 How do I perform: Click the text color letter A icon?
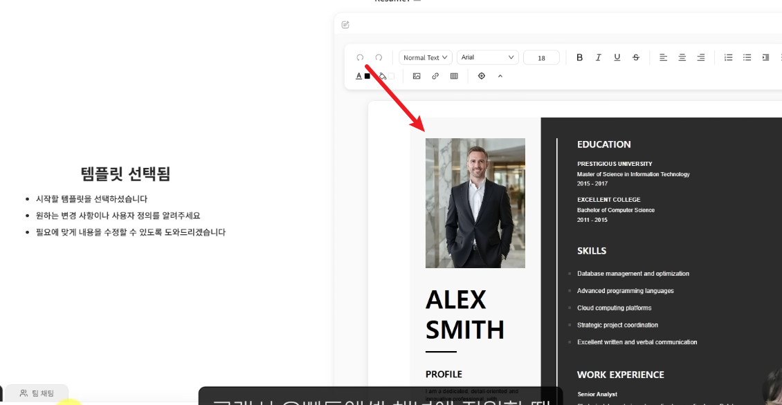358,76
